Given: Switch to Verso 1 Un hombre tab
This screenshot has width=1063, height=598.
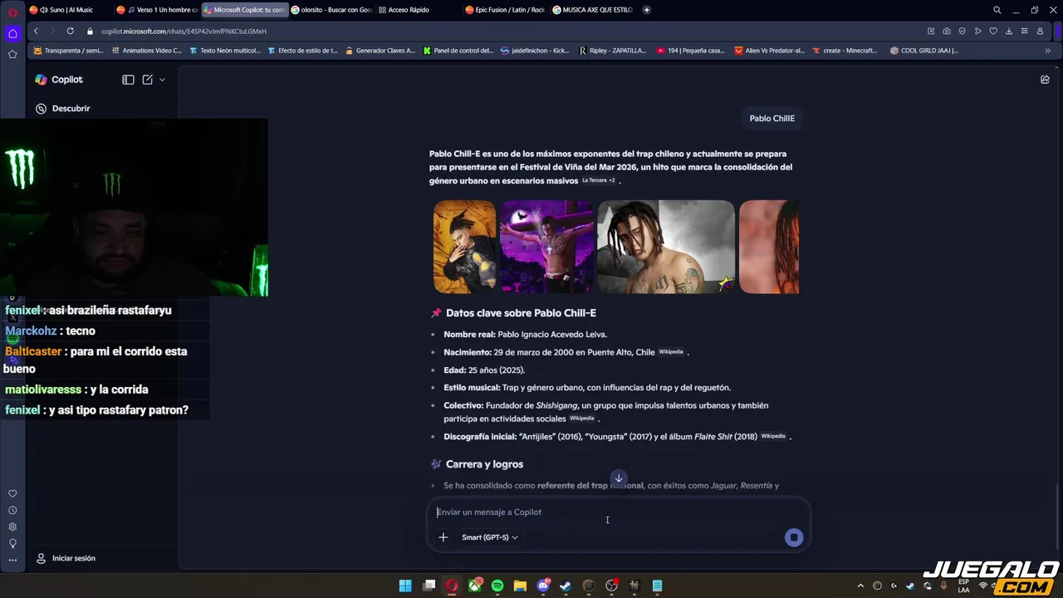Looking at the screenshot, I should click(158, 10).
